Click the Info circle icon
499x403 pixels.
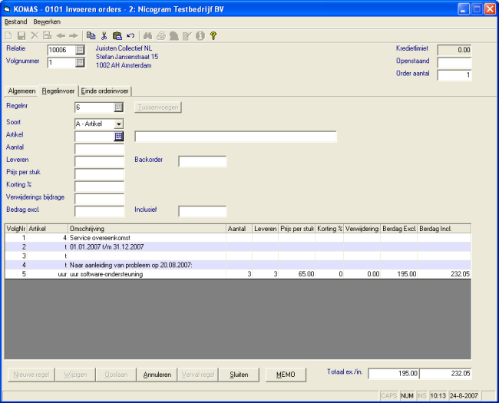click(200, 35)
